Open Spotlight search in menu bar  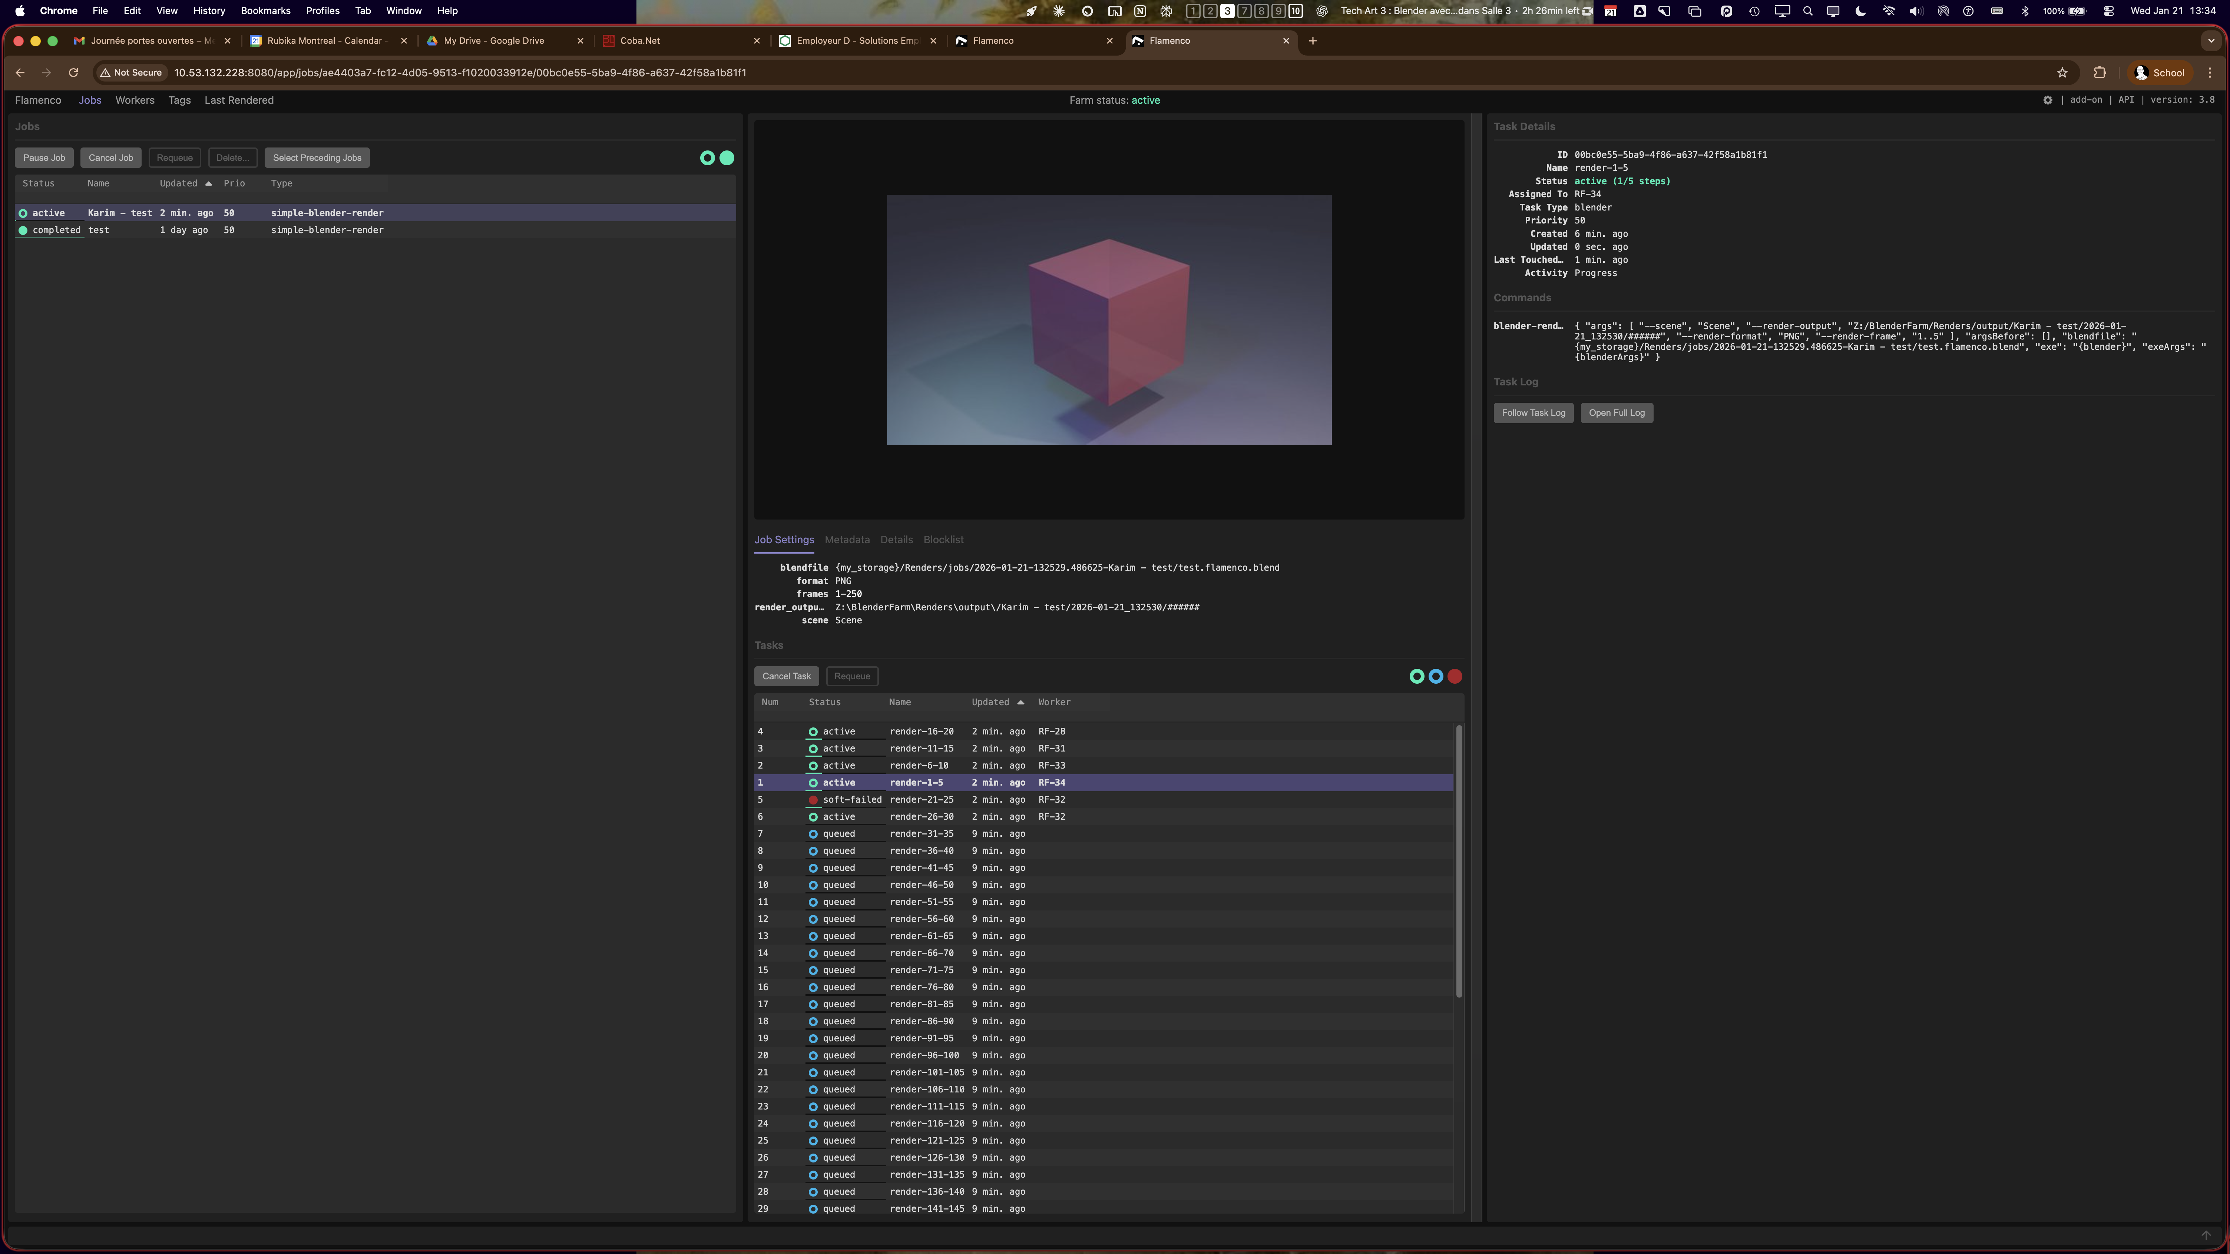tap(1807, 11)
